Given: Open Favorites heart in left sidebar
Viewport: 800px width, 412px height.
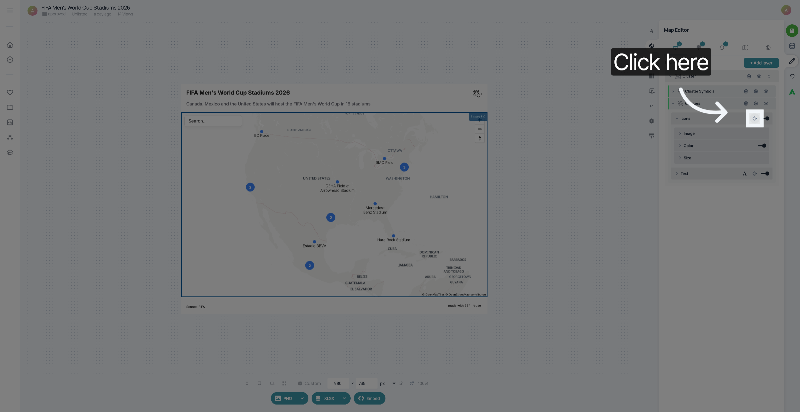Looking at the screenshot, I should 10,92.
